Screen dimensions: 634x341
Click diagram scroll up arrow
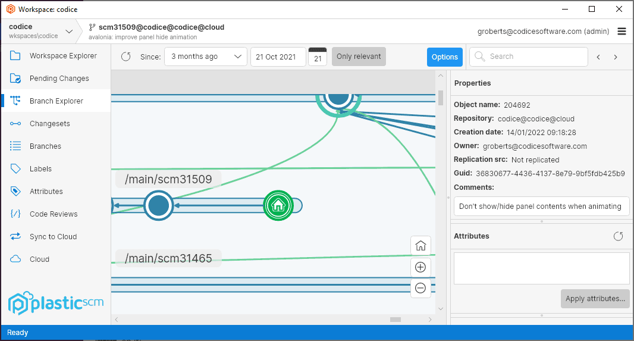tap(441, 76)
